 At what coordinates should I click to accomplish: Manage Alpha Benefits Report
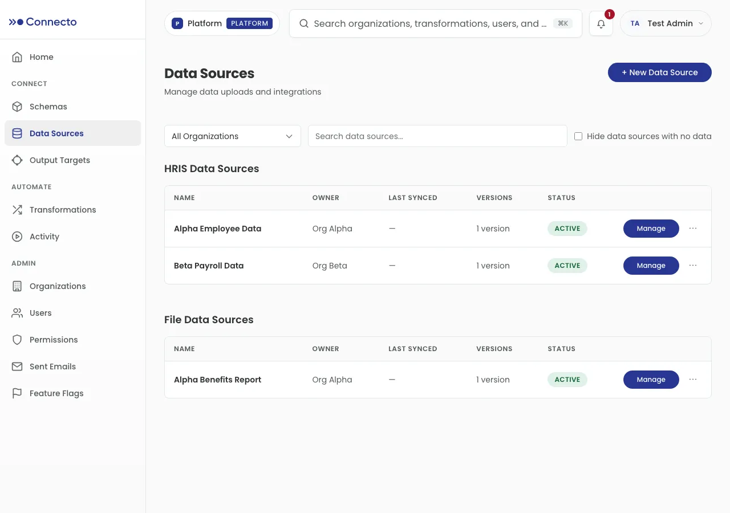[651, 380]
